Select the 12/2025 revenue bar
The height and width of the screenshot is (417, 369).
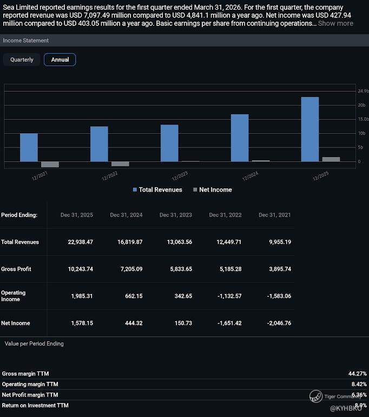click(x=310, y=129)
